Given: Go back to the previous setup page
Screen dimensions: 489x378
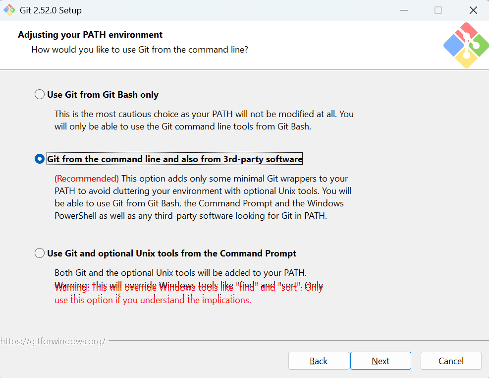Looking at the screenshot, I should coord(319,361).
